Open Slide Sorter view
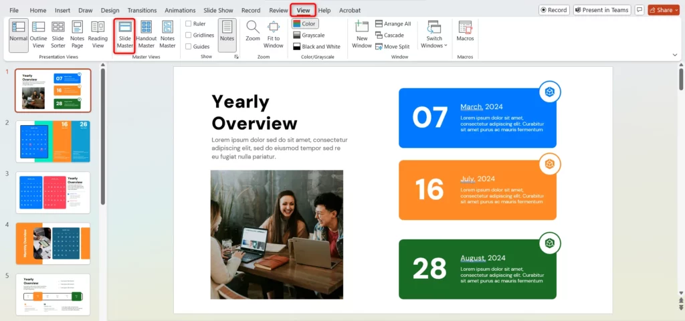Screen dimensions: 685x321 click(58, 35)
